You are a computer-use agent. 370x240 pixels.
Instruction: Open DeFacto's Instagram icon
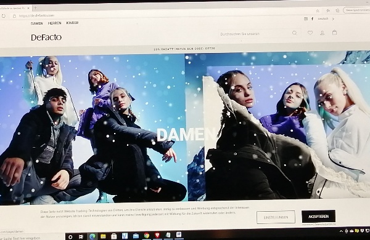(306, 19)
